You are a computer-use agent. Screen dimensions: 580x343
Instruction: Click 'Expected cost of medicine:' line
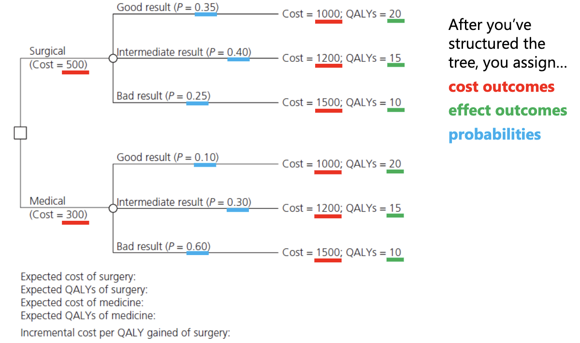click(x=82, y=303)
